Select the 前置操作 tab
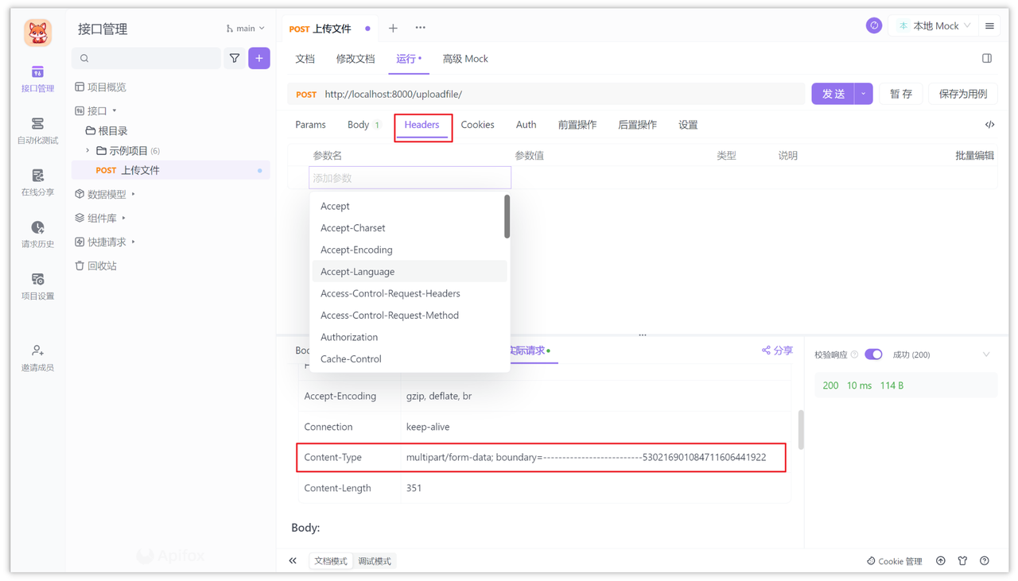This screenshot has width=1018, height=581. 577,125
